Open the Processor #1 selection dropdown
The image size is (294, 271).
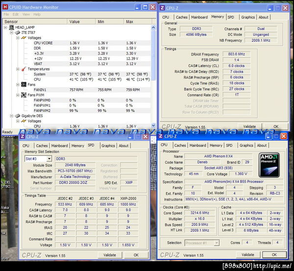pos(217,243)
